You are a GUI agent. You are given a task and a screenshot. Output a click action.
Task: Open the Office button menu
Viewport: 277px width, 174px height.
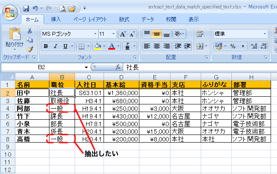coord(10,12)
